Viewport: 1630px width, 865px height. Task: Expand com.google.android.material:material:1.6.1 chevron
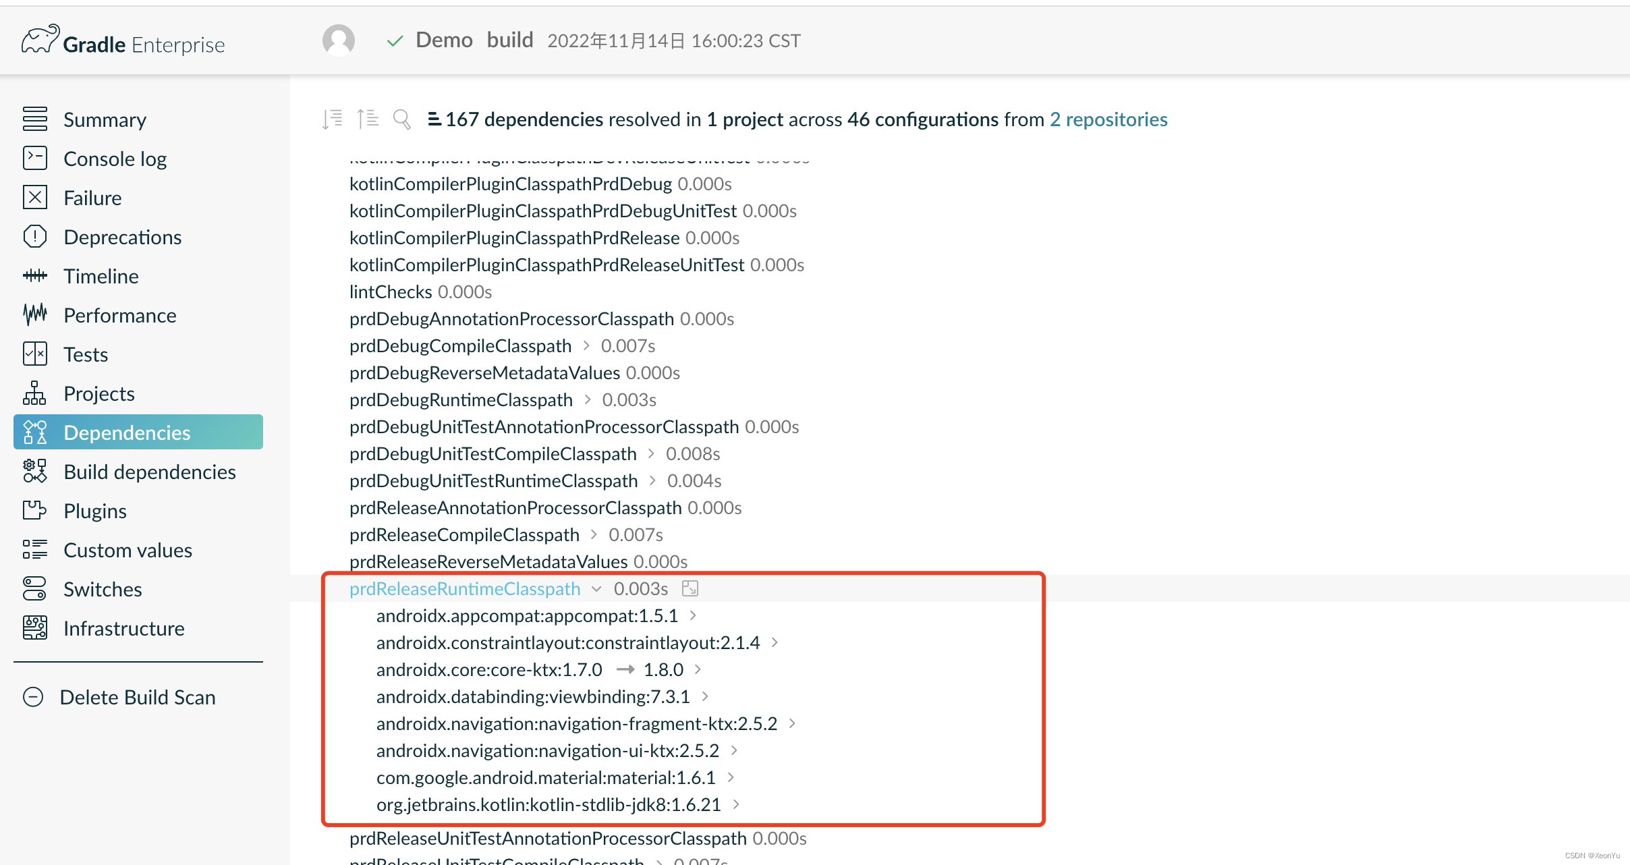pyautogui.click(x=731, y=777)
